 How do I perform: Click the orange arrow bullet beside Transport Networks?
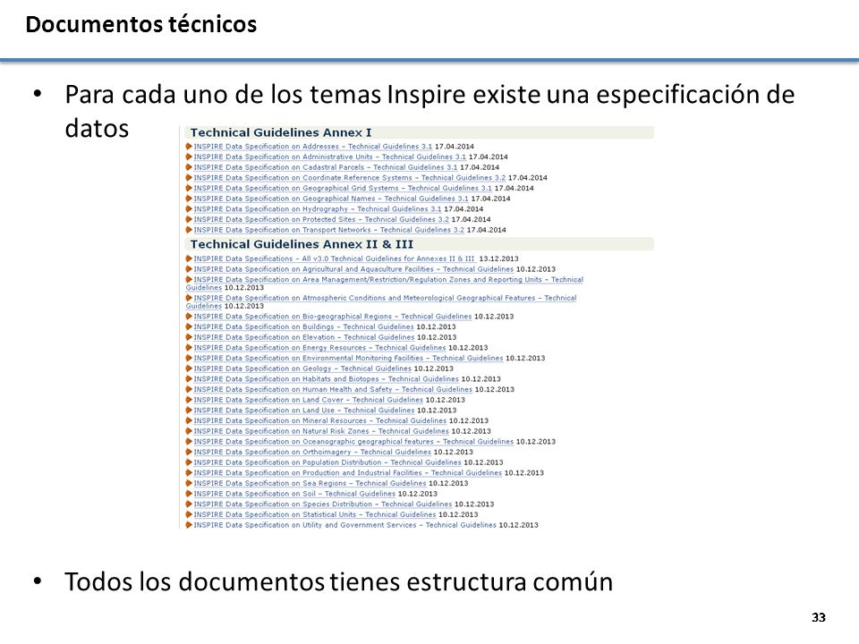pyautogui.click(x=189, y=230)
